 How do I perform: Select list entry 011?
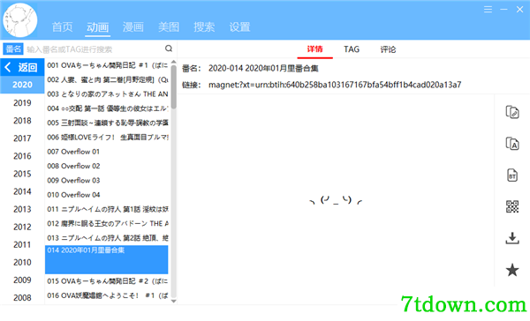[x=107, y=209]
